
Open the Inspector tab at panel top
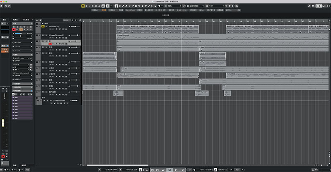(15, 19)
